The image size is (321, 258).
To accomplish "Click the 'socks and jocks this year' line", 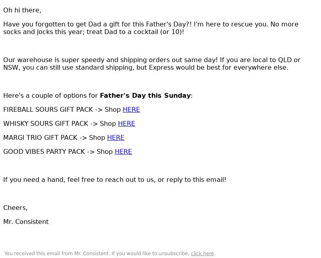I will [x=93, y=32].
